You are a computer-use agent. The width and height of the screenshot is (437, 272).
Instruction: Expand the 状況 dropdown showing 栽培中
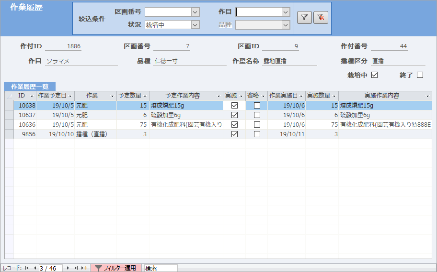[x=195, y=25]
